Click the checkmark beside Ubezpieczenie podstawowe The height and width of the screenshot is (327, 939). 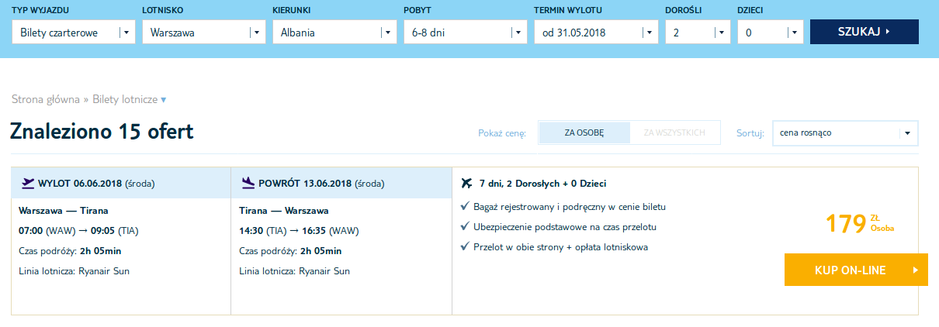(464, 227)
